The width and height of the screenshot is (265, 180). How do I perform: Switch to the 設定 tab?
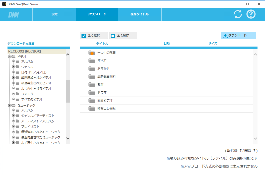[54, 14]
